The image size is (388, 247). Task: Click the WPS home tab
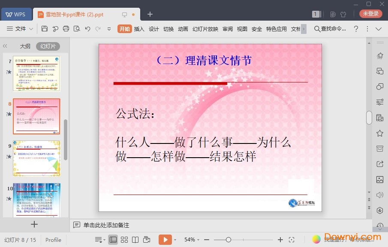click(16, 14)
